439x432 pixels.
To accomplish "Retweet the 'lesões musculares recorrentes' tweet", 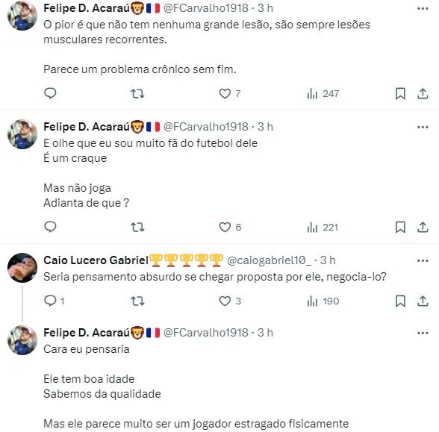I will point(137,93).
